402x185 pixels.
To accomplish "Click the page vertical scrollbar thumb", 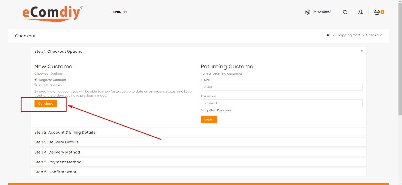I will 400,58.
